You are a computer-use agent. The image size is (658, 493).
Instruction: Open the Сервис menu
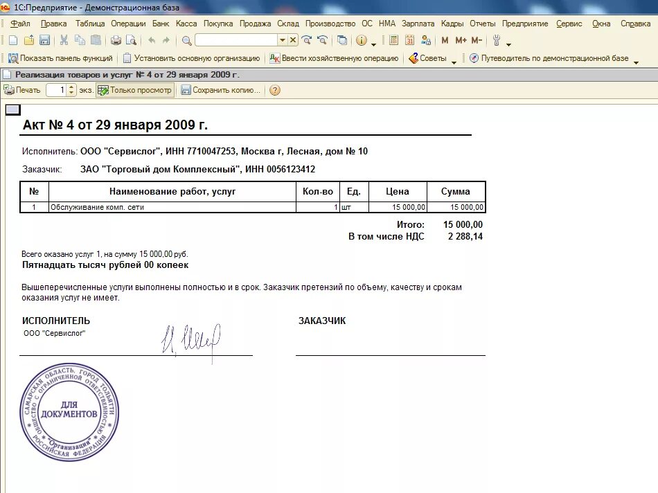tap(569, 24)
